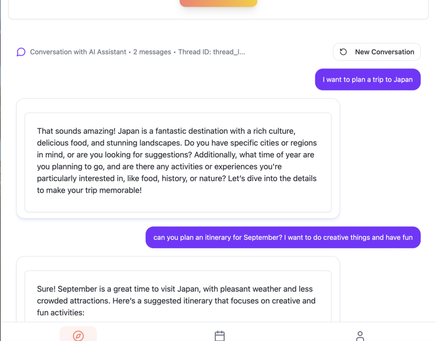Click the word 'Japan' in first user message

(402, 79)
